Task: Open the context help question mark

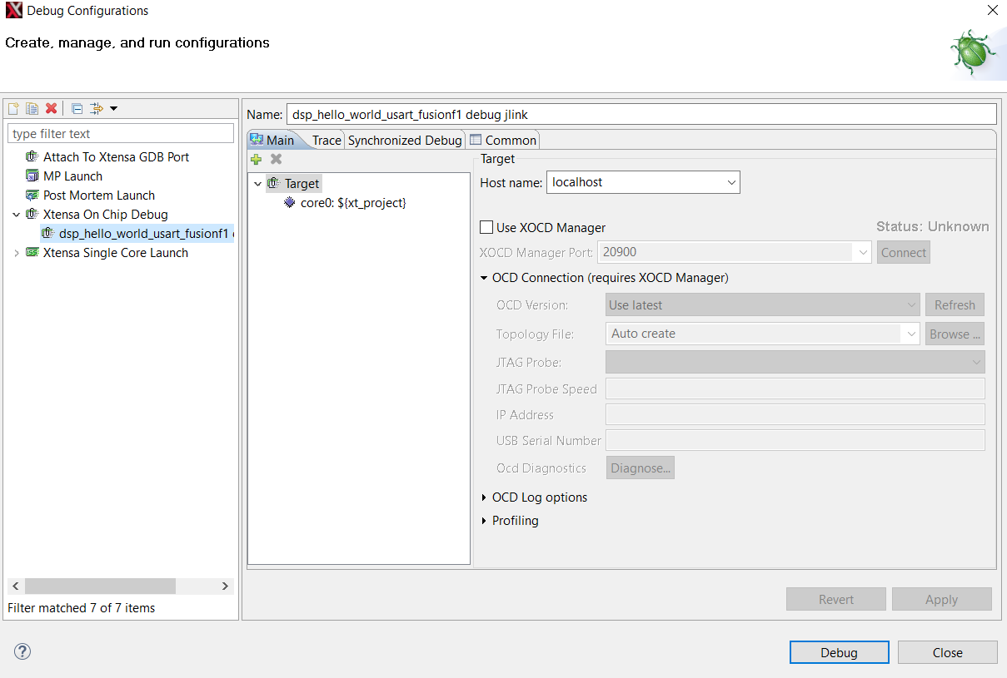Action: tap(22, 651)
